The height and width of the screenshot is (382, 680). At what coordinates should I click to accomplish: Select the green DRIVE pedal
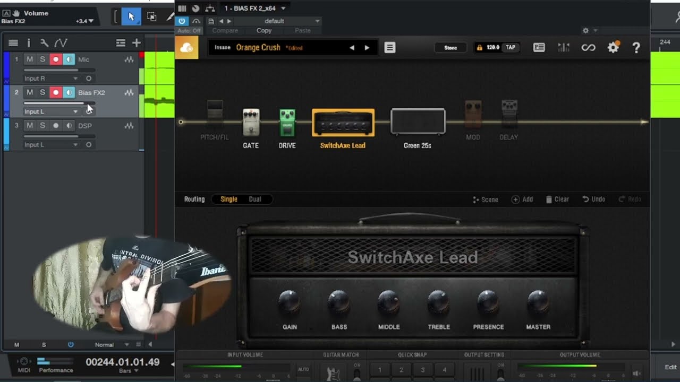click(287, 123)
